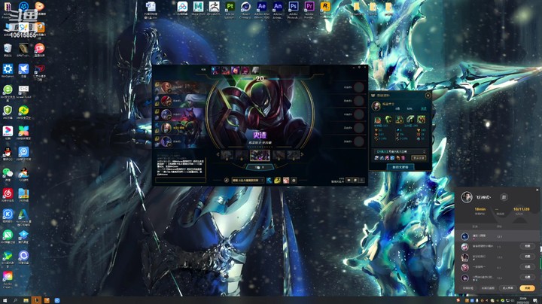Click the yellow button in bottom-right popup
Image resolution: width=542 pixels, height=304 pixels.
click(x=527, y=288)
